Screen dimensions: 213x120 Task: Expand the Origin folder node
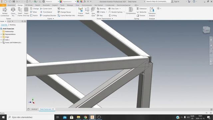[1, 37]
